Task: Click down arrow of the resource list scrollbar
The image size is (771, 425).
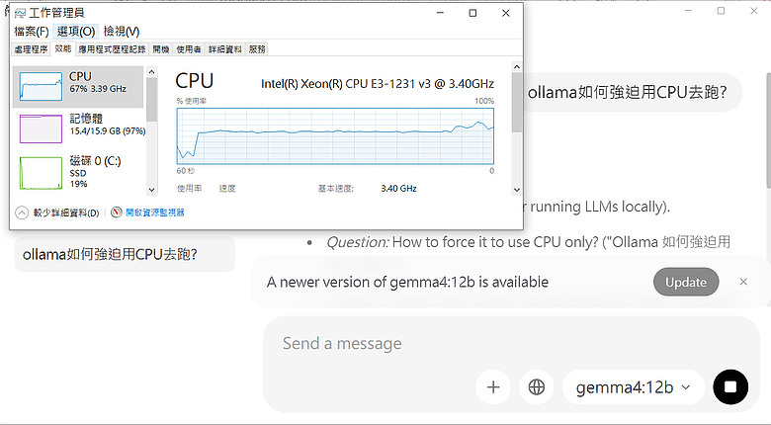Action: tap(151, 190)
